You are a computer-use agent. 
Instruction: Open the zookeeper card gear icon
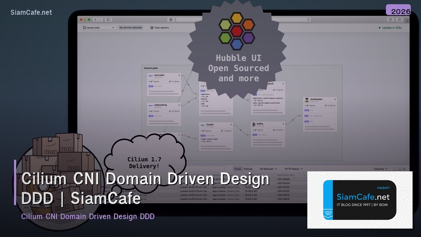click(335, 99)
